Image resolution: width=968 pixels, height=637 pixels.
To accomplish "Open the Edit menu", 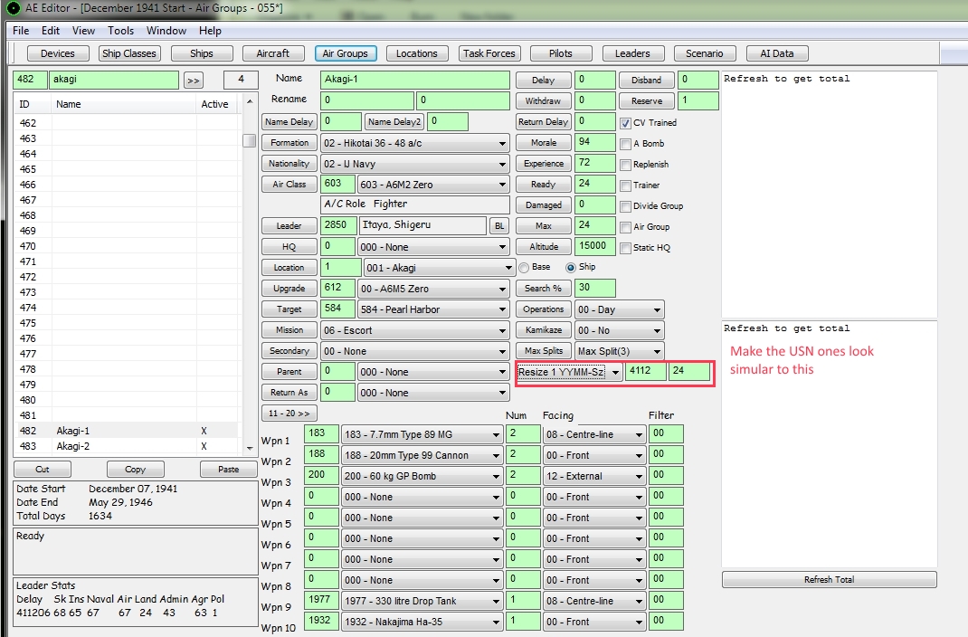I will point(50,30).
